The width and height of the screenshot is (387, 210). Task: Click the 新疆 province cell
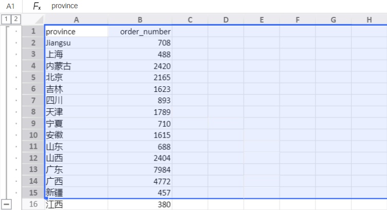click(76, 193)
